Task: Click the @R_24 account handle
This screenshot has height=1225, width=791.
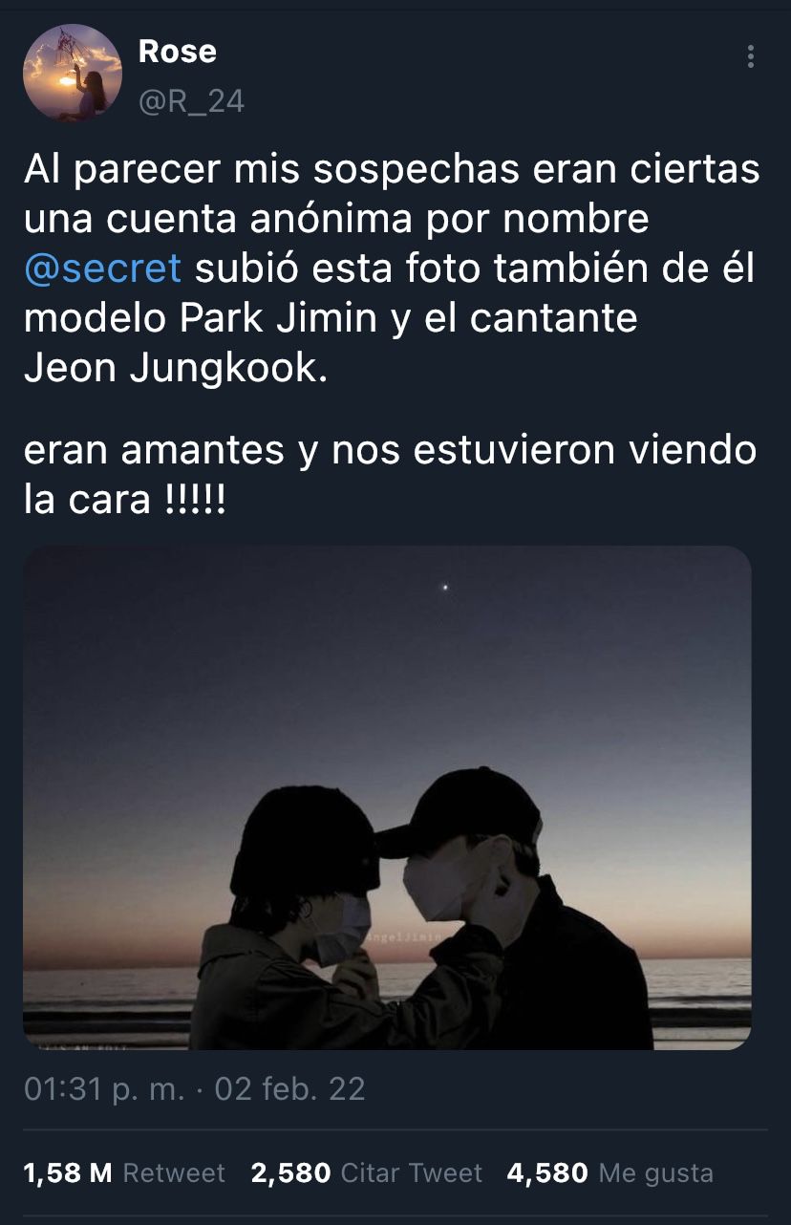Action: [192, 101]
